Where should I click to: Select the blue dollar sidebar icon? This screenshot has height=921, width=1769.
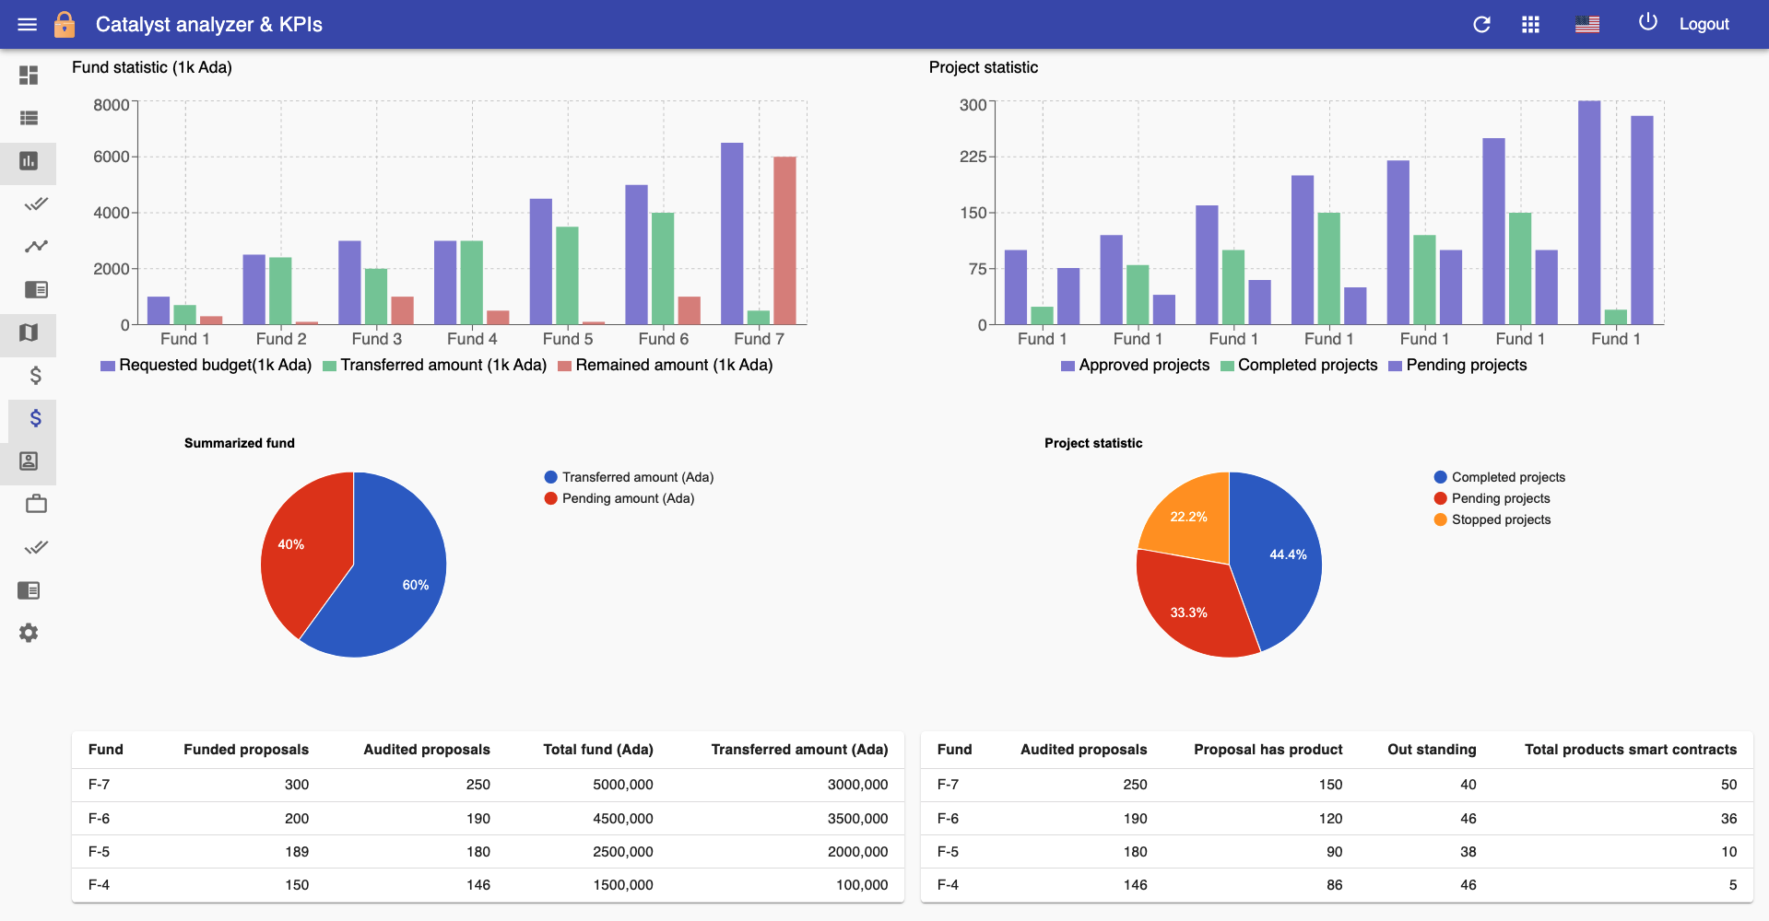pos(36,418)
